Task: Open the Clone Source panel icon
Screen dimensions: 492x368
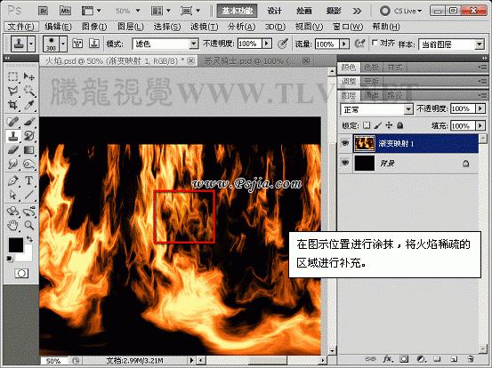Action: 94,44
